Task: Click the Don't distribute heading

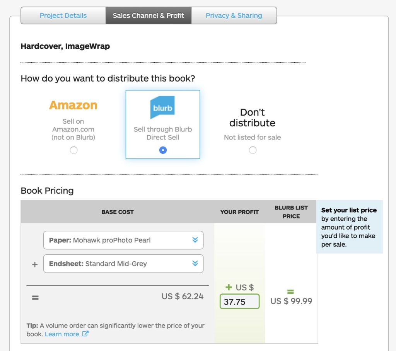Action: point(252,118)
